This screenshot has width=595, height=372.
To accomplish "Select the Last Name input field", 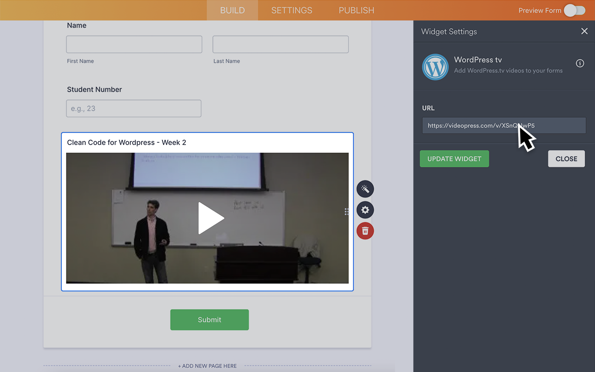I will click(x=280, y=44).
